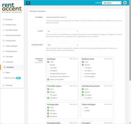
Task: Enable Verwijderen under Geblokkeerde periodes
Action: click(x=83, y=98)
